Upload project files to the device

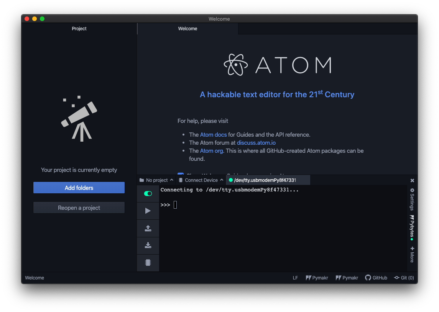148,228
